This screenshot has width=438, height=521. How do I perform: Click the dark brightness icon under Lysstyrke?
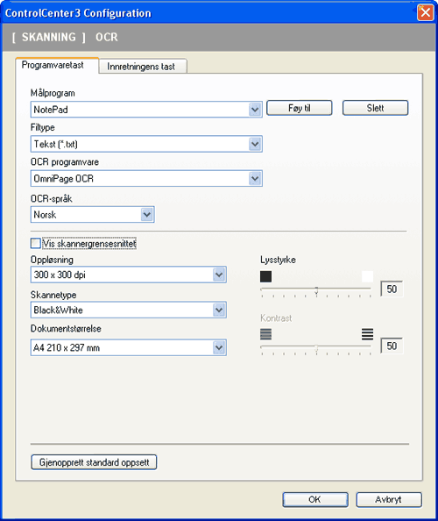click(265, 276)
